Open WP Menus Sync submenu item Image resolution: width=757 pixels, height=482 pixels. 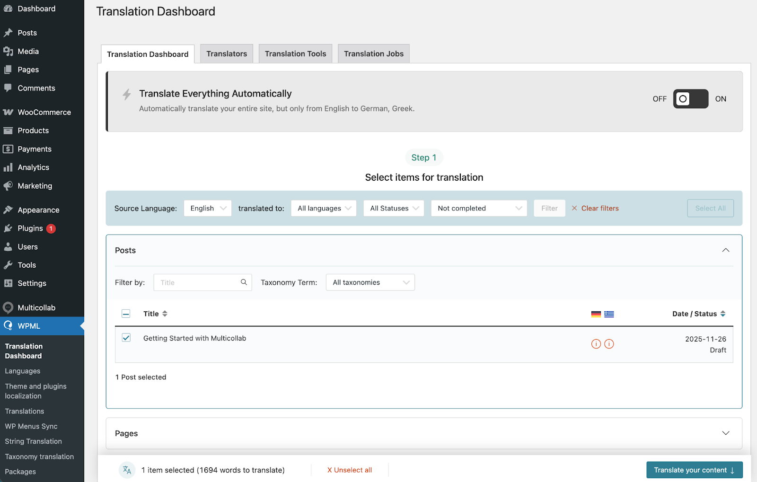coord(31,426)
